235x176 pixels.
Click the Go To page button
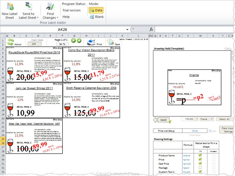(x=62, y=44)
